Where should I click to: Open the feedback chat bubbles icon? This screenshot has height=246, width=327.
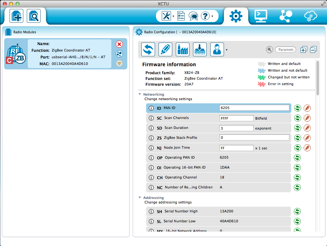coord(193,16)
